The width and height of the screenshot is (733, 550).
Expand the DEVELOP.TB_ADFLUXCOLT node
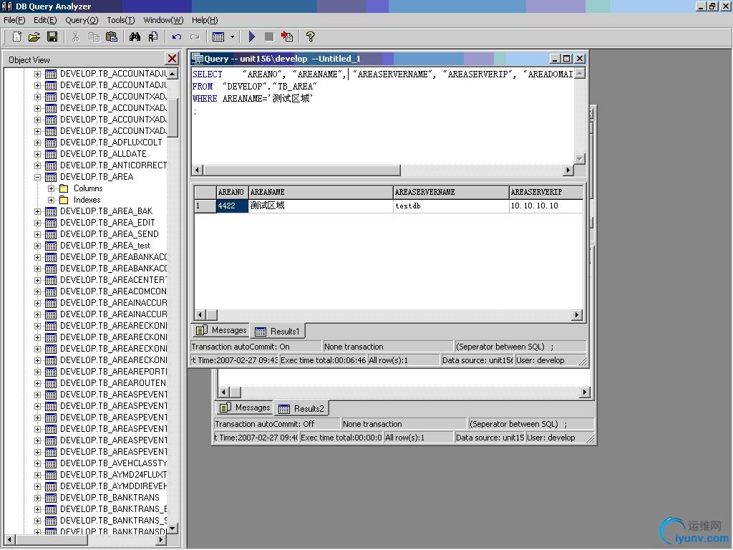pos(37,143)
